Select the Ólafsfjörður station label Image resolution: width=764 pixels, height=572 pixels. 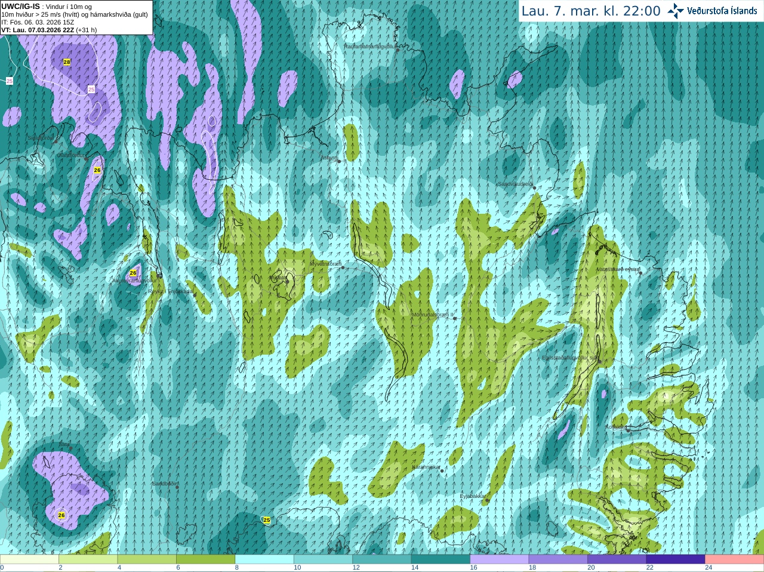click(70, 155)
